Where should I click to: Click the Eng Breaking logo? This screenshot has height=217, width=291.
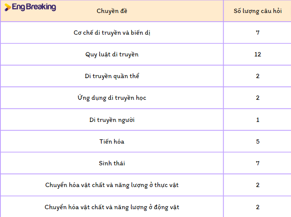(30, 7)
